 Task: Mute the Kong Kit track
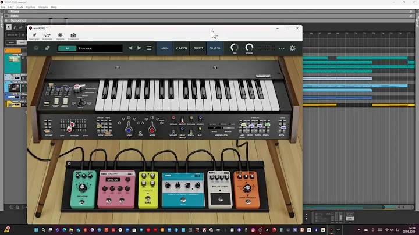pyautogui.click(x=23, y=58)
